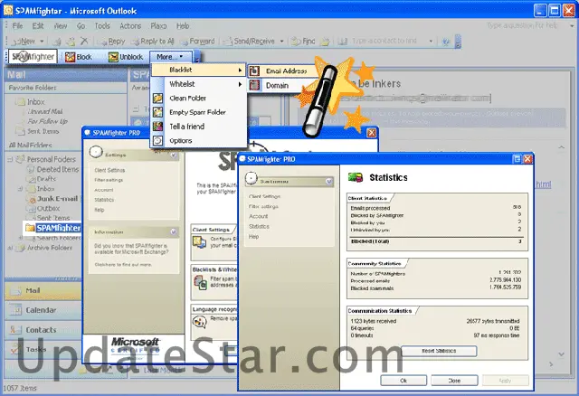579x396 pixels.
Task: Click the Send/Receive toolbar button
Action: click(250, 42)
